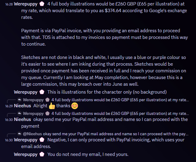Click the role icon before "This is illustrations" message
The height and width of the screenshot is (162, 196).
tap(42, 92)
